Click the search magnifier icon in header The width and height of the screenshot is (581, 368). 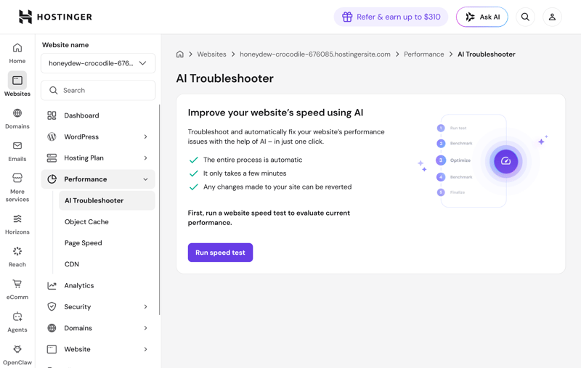525,17
